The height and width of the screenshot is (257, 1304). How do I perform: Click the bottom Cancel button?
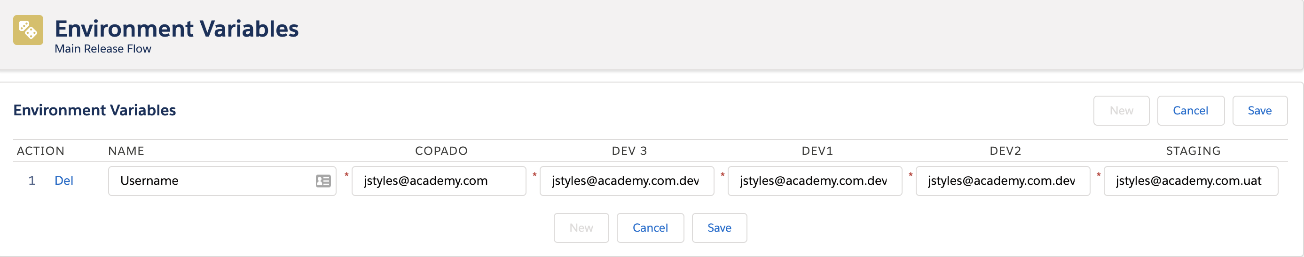click(x=651, y=228)
